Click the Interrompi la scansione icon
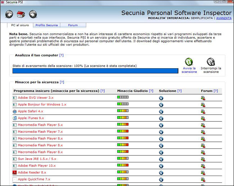This screenshot has height=186, width=234. tap(211, 62)
